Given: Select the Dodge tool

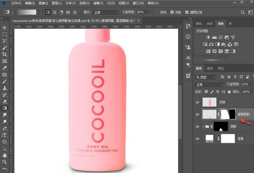Looking at the screenshot, I should [4, 122].
